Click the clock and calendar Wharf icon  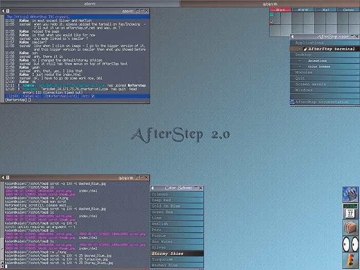point(351,211)
